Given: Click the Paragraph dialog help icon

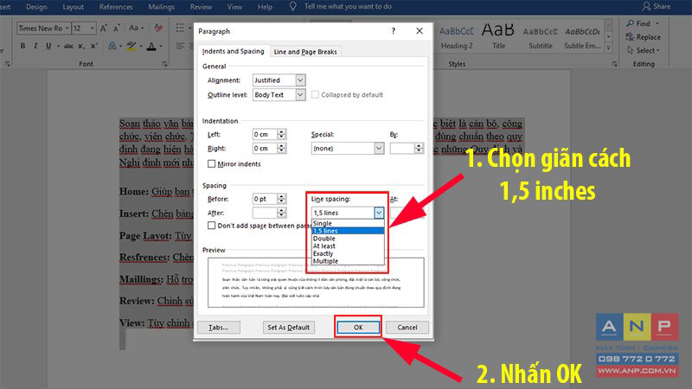Looking at the screenshot, I should click(x=394, y=31).
